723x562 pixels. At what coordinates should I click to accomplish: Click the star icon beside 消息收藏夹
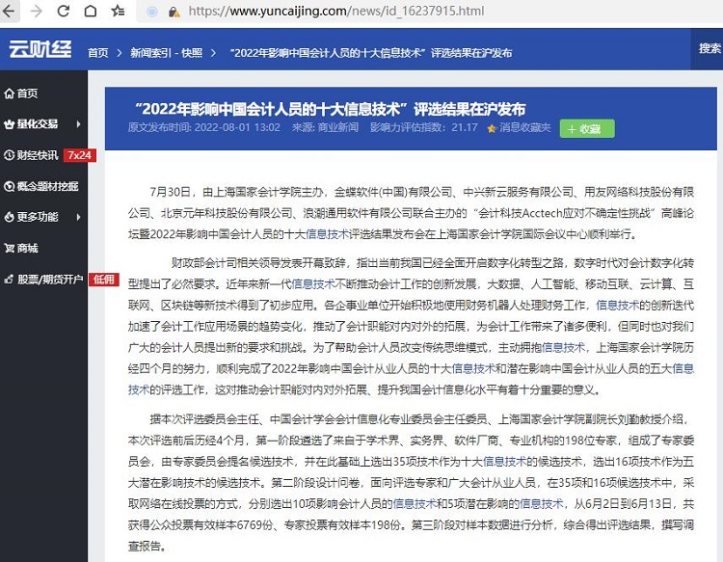[492, 127]
